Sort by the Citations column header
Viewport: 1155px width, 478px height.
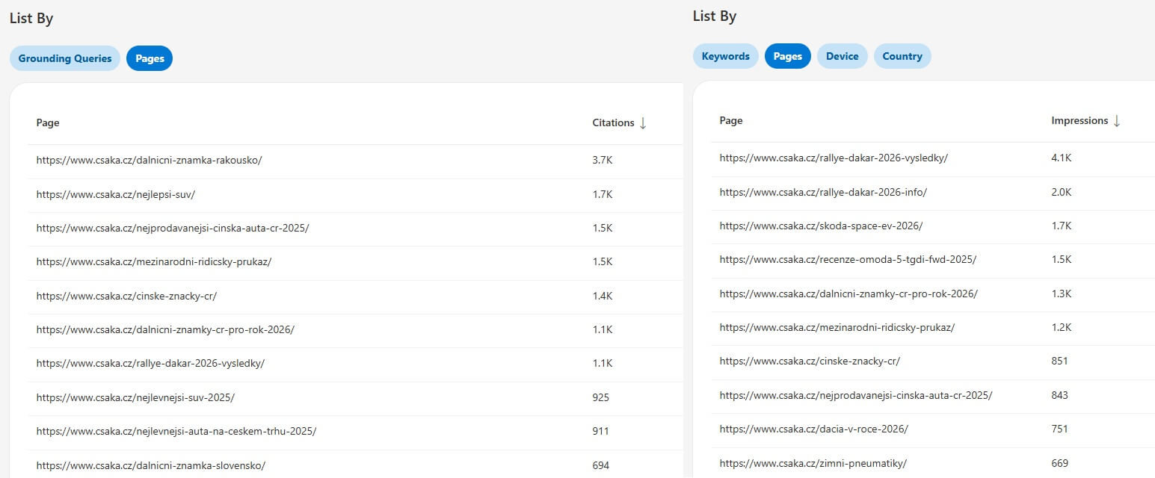point(613,123)
